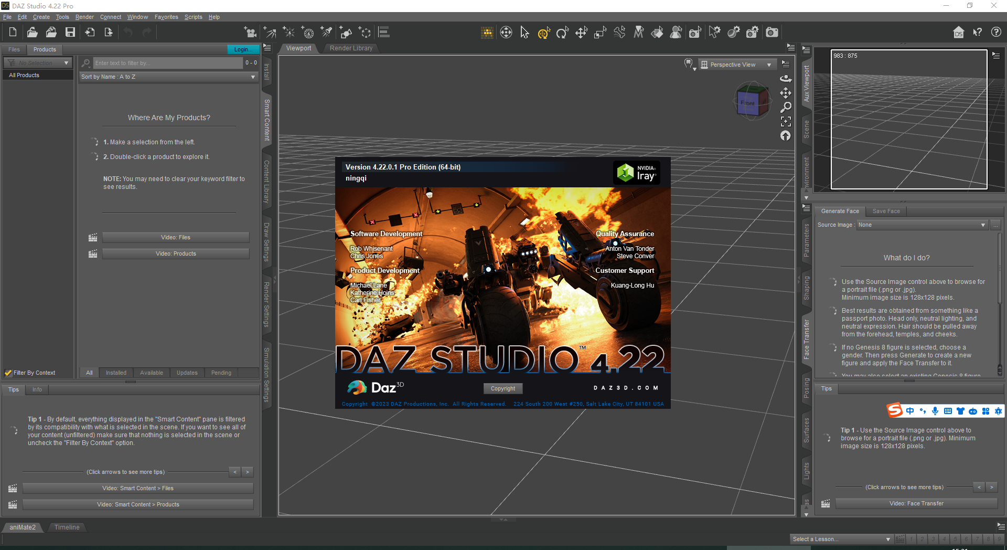Click the What's This help cursor icon

tap(977, 32)
